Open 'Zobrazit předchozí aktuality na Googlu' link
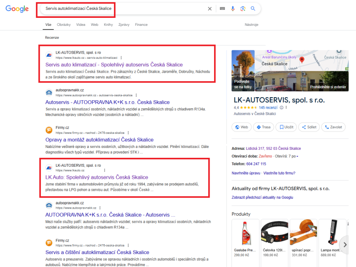 click(x=262, y=197)
